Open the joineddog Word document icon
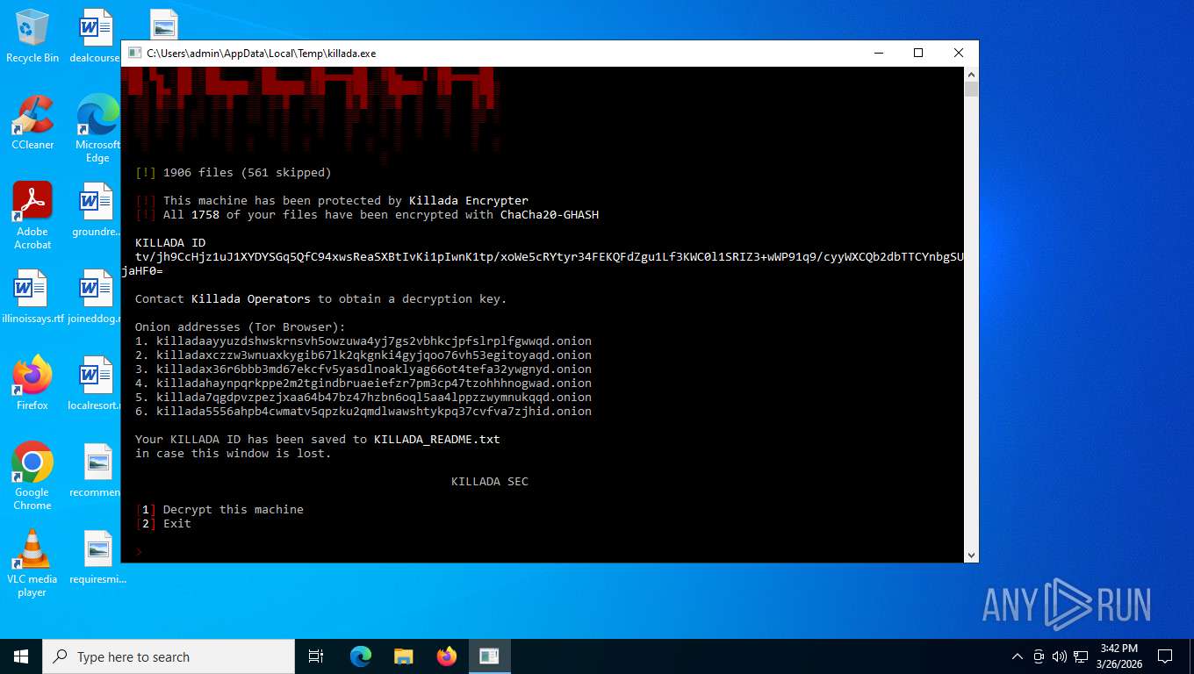 (93, 296)
